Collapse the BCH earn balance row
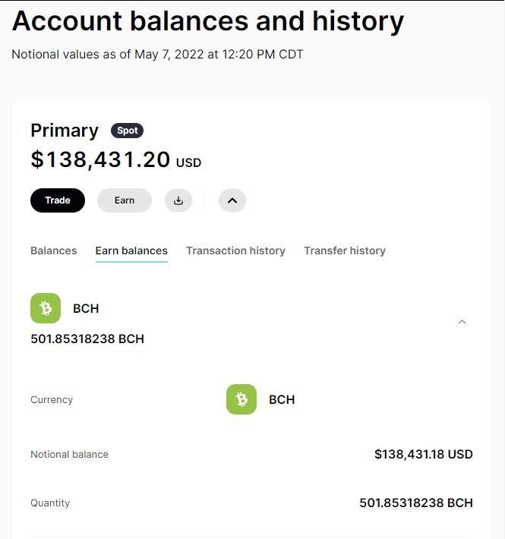 (462, 322)
